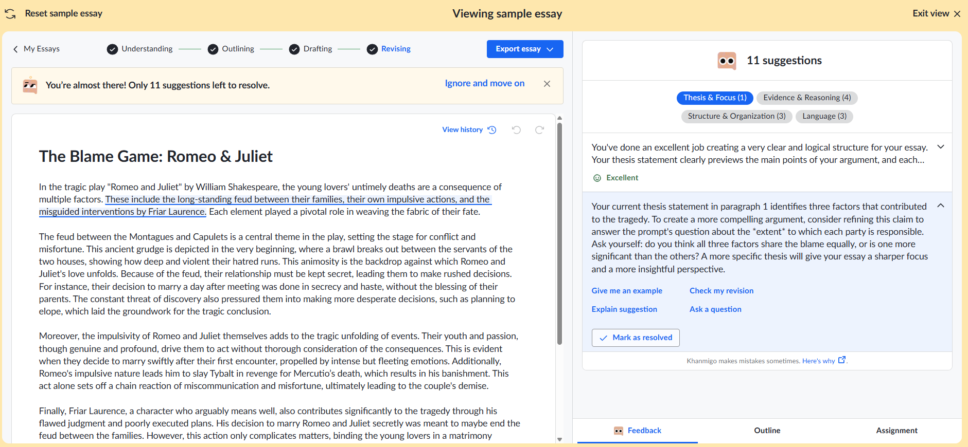Click the Outlining step checkmark icon

tap(213, 49)
